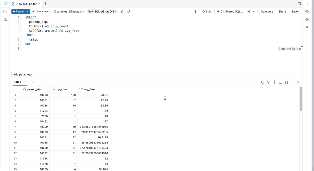Viewport: 314px width, 171px height.
Task: Select the Table results tab
Action: tap(18, 82)
